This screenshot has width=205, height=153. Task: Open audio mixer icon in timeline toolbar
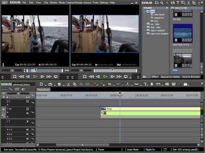coord(173,84)
